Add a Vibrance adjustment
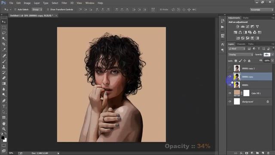 click(x=257, y=27)
